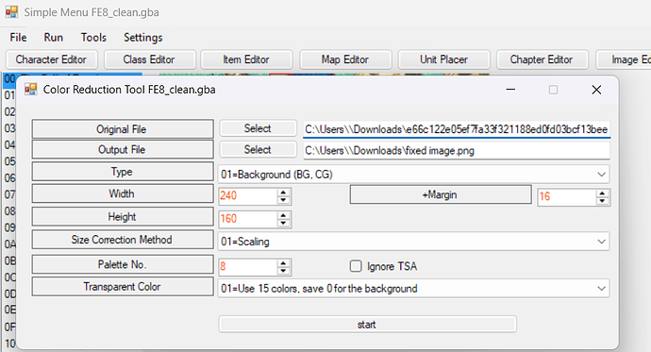Launch the Unit Placer
Viewport: 651px width, 352px height.
click(x=443, y=59)
